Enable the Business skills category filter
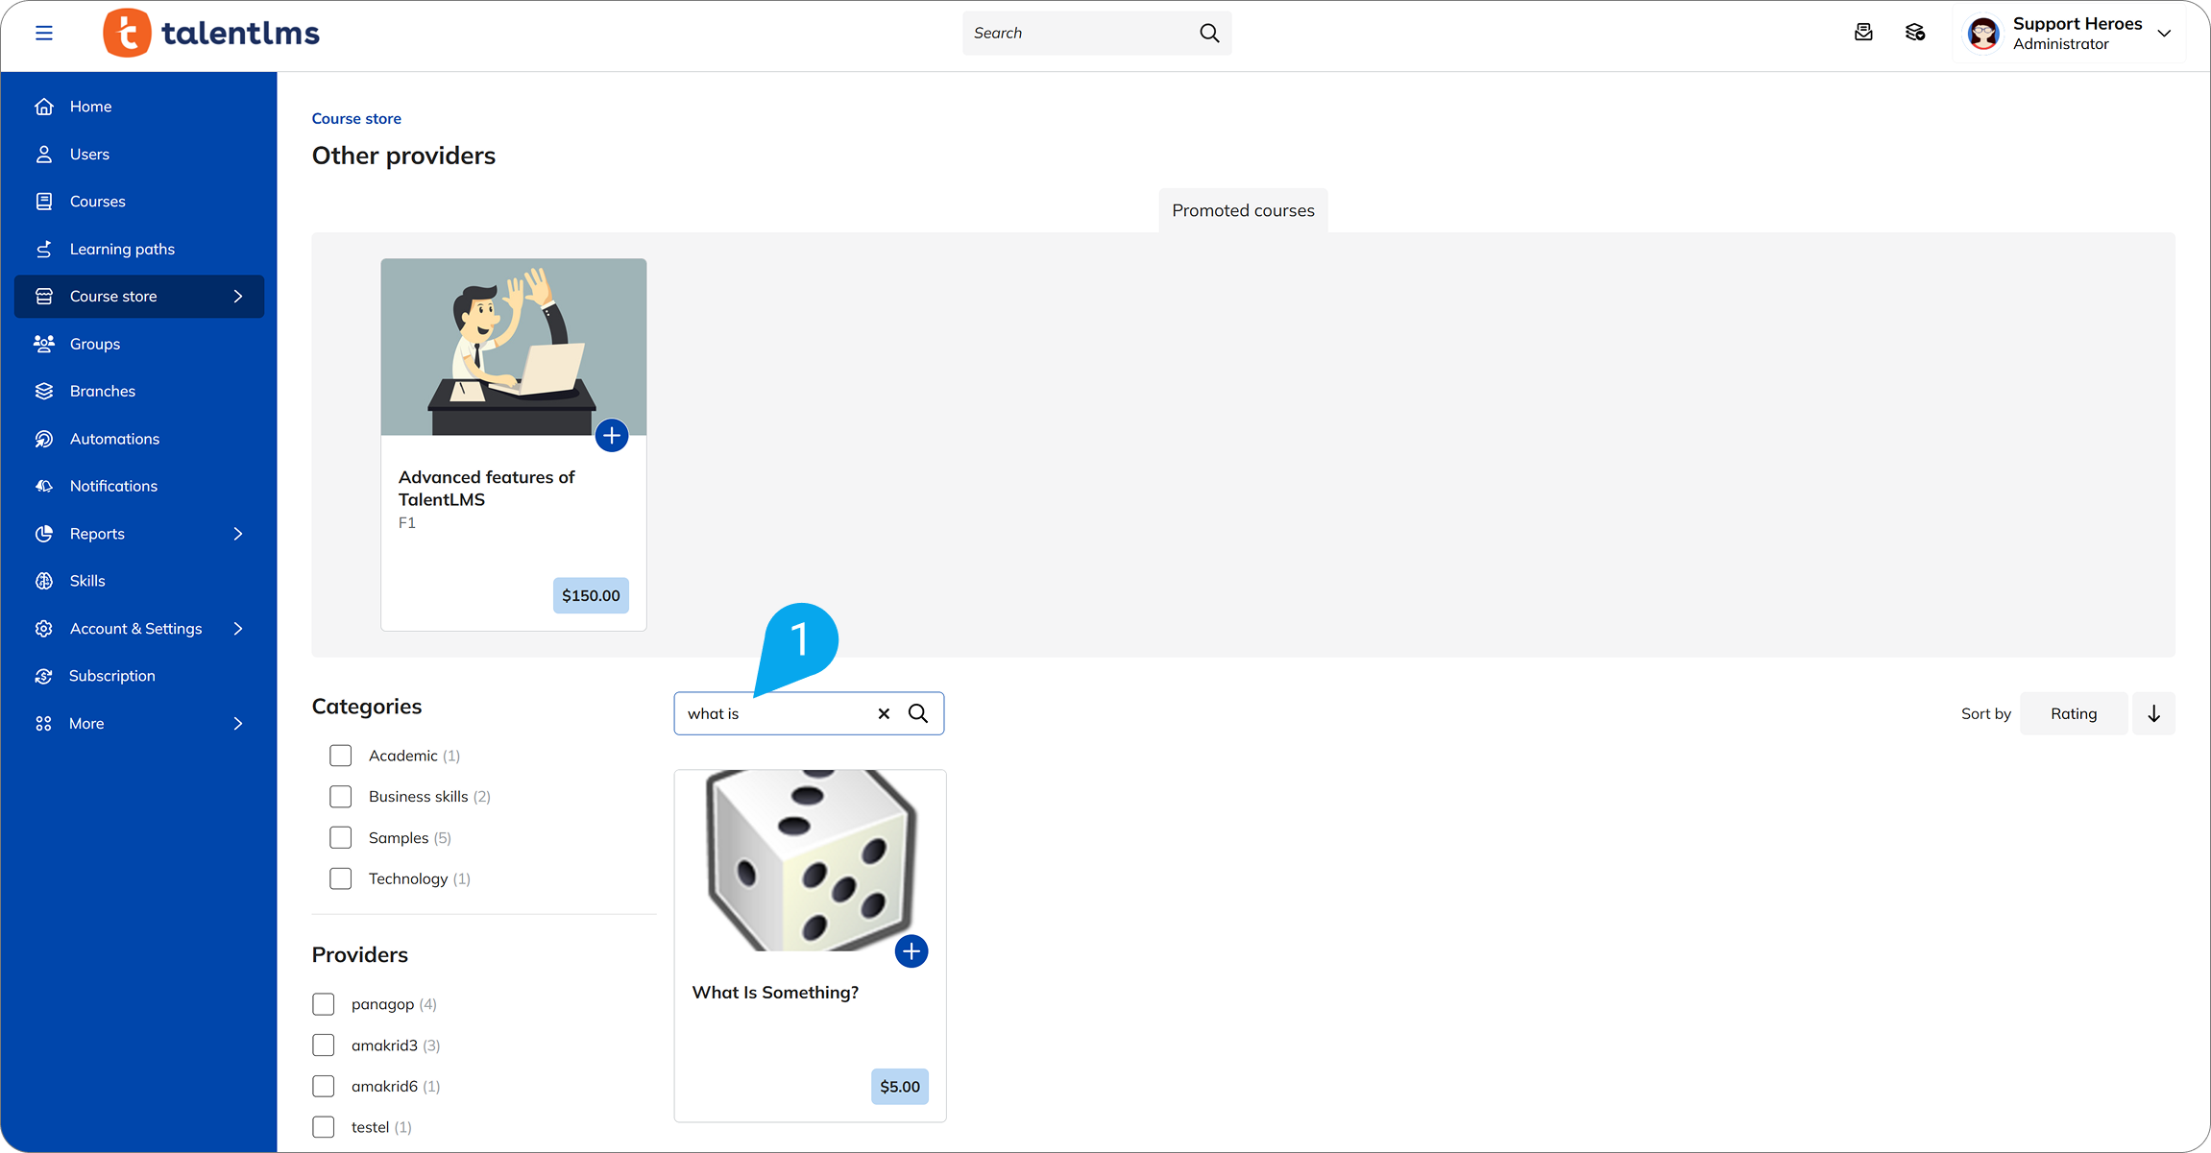The height and width of the screenshot is (1153, 2211). (341, 797)
